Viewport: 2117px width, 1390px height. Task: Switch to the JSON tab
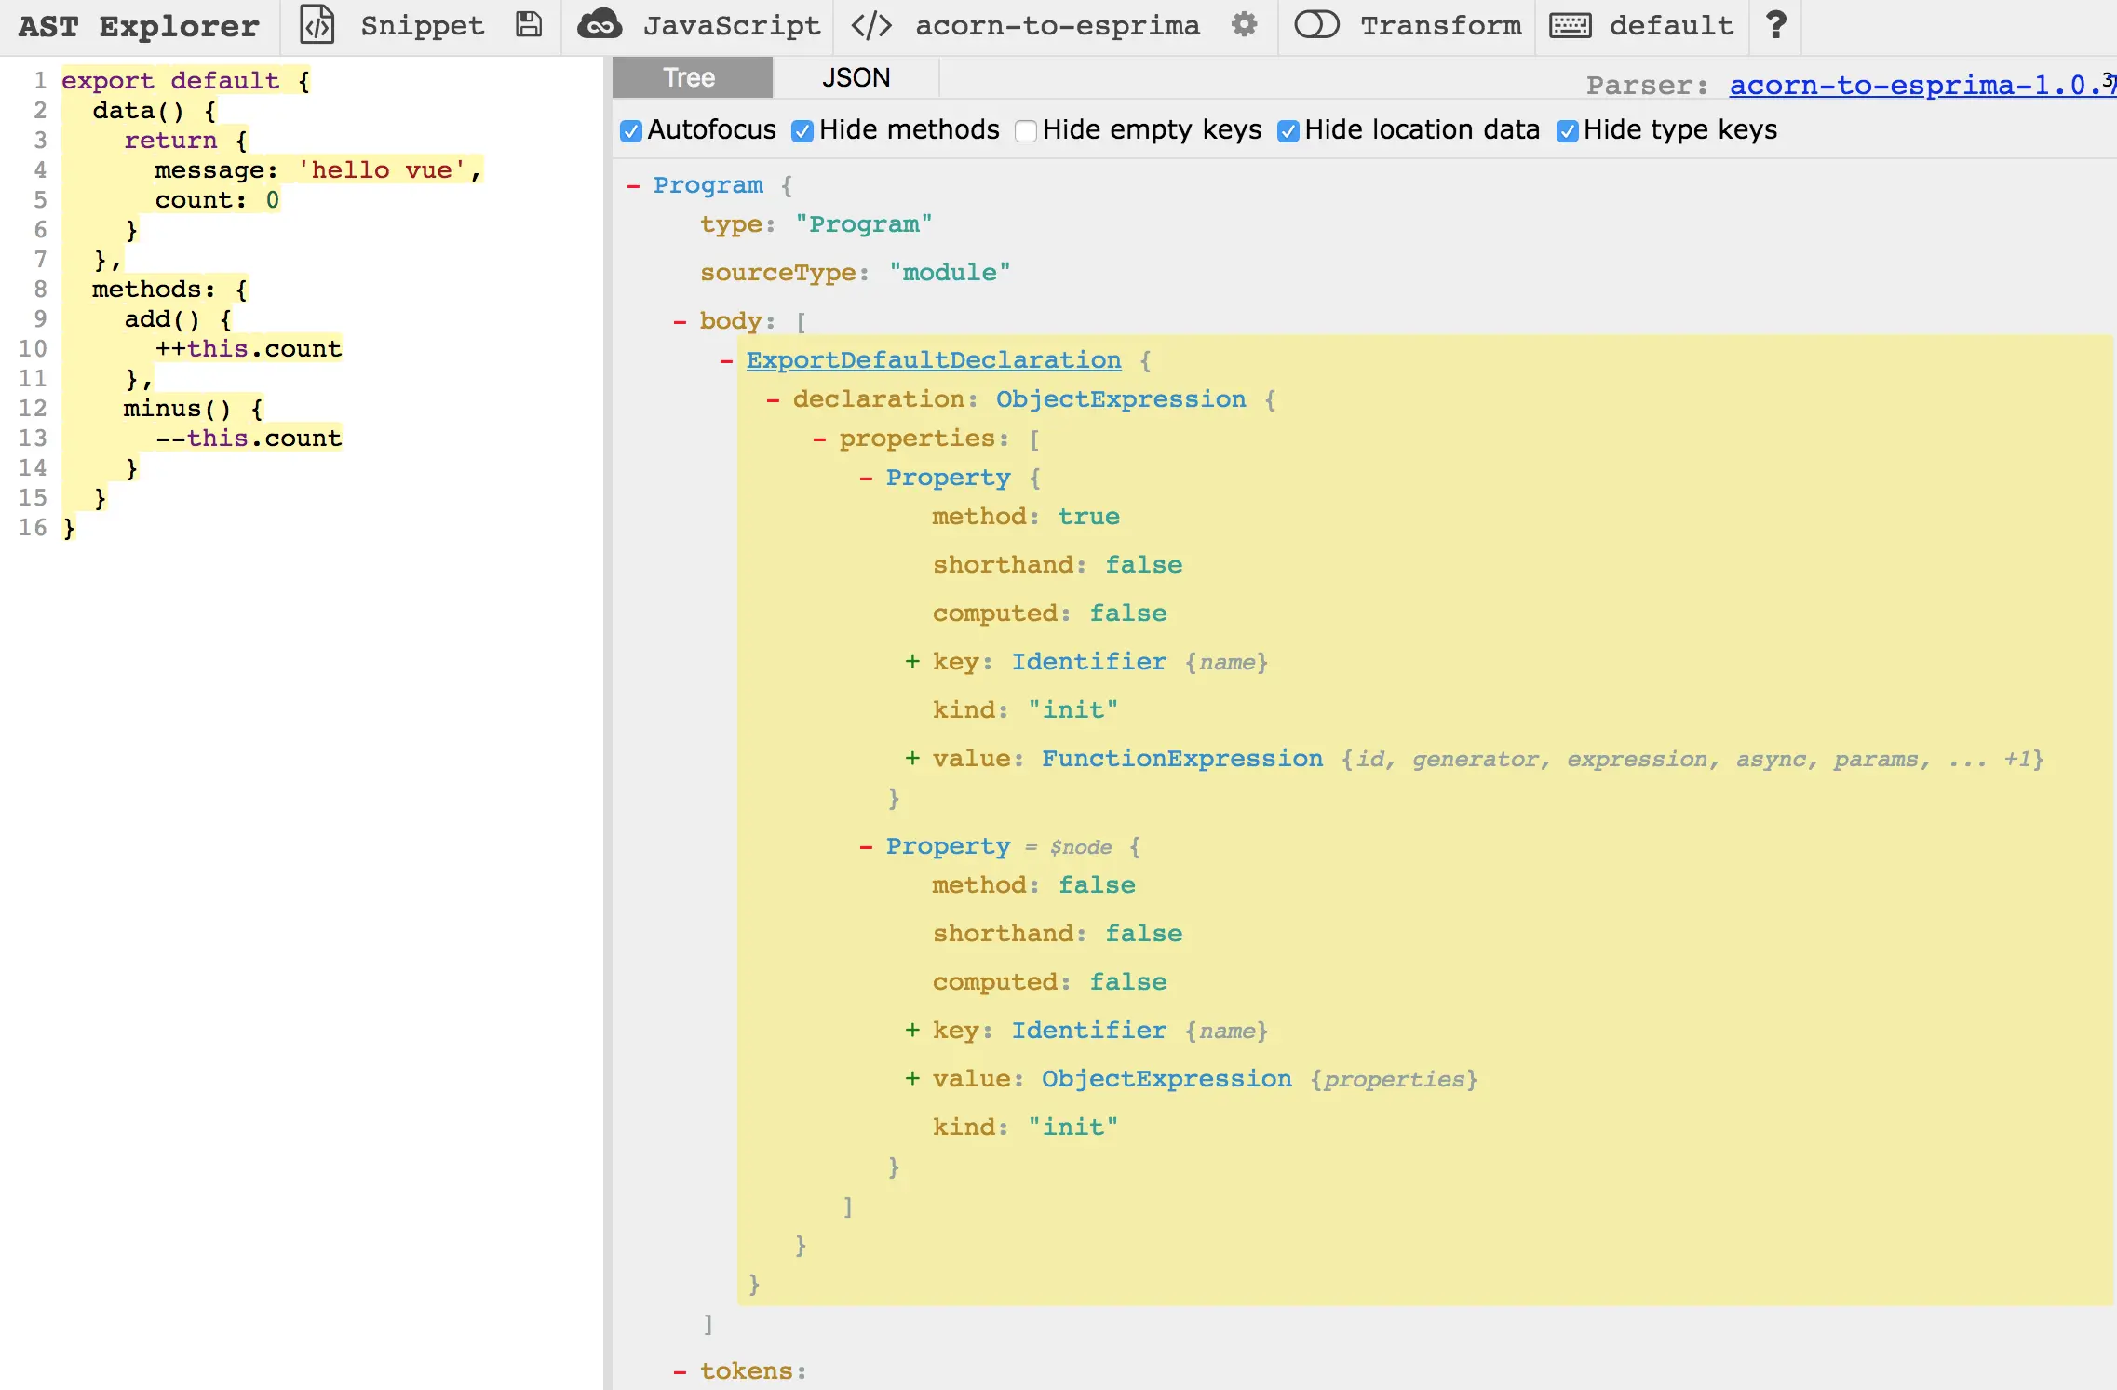click(x=856, y=78)
